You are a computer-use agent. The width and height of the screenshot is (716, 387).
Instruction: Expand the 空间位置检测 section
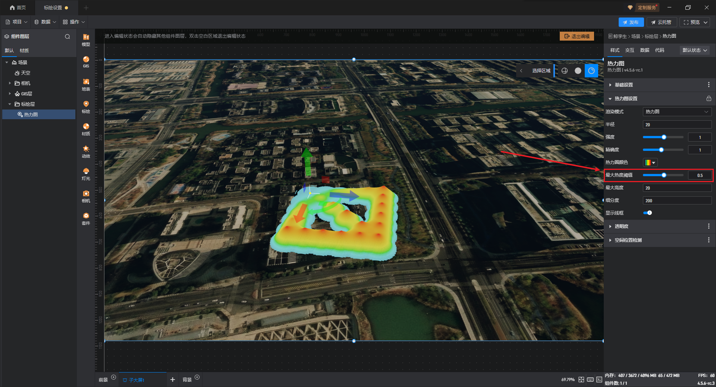pyautogui.click(x=610, y=240)
